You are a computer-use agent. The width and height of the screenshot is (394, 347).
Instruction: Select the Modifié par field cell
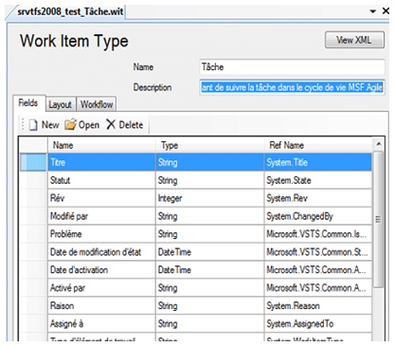101,216
